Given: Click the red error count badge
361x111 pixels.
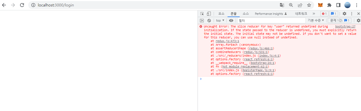Looking at the screenshot, I should 324,14.
